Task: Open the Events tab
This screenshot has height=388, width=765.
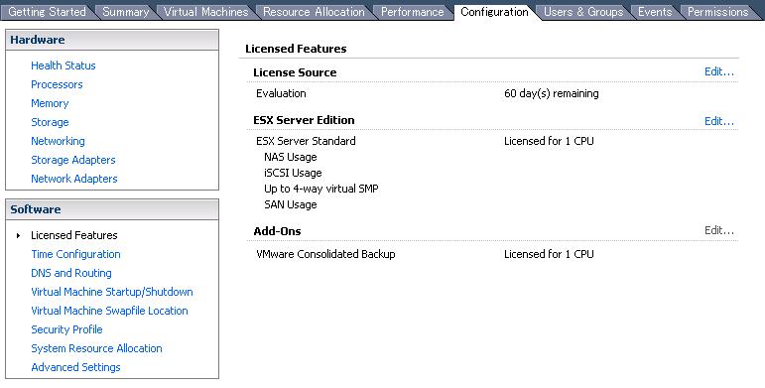Action: (654, 12)
